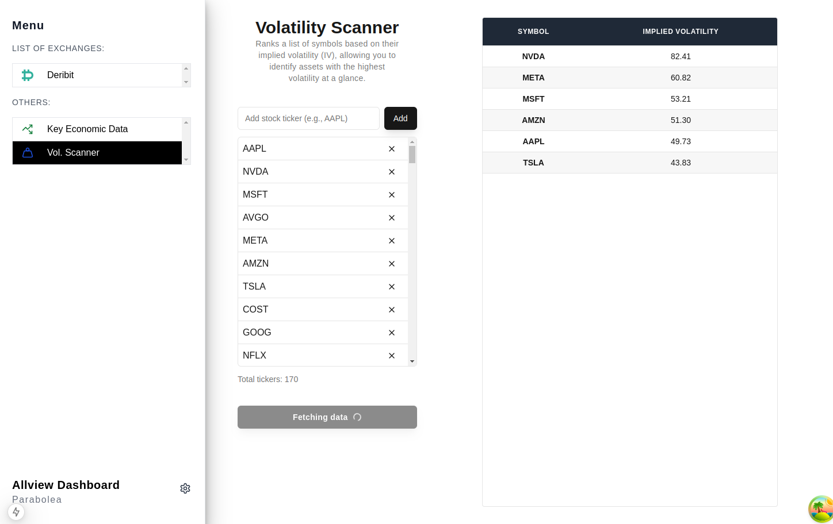Click the Key Economic Data chart icon
The width and height of the screenshot is (833, 524).
point(28,129)
